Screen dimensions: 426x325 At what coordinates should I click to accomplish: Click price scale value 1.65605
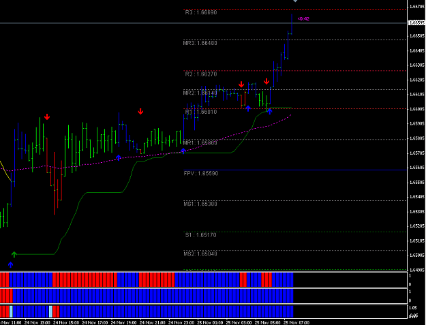click(x=416, y=168)
